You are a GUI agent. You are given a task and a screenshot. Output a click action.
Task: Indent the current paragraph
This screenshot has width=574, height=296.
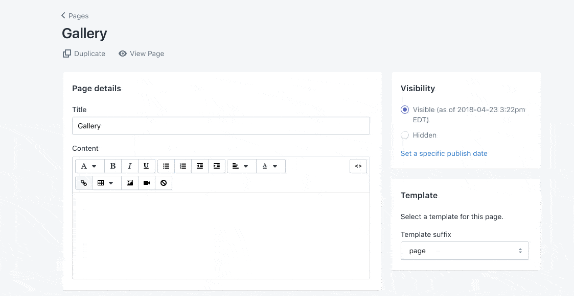click(x=217, y=166)
